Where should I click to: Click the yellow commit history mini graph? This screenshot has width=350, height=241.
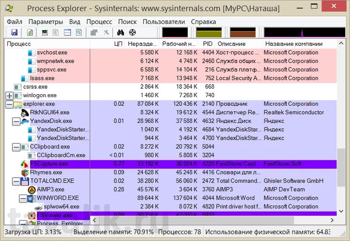click(x=209, y=32)
